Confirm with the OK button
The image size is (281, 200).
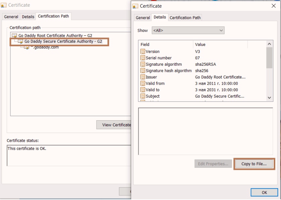264,192
